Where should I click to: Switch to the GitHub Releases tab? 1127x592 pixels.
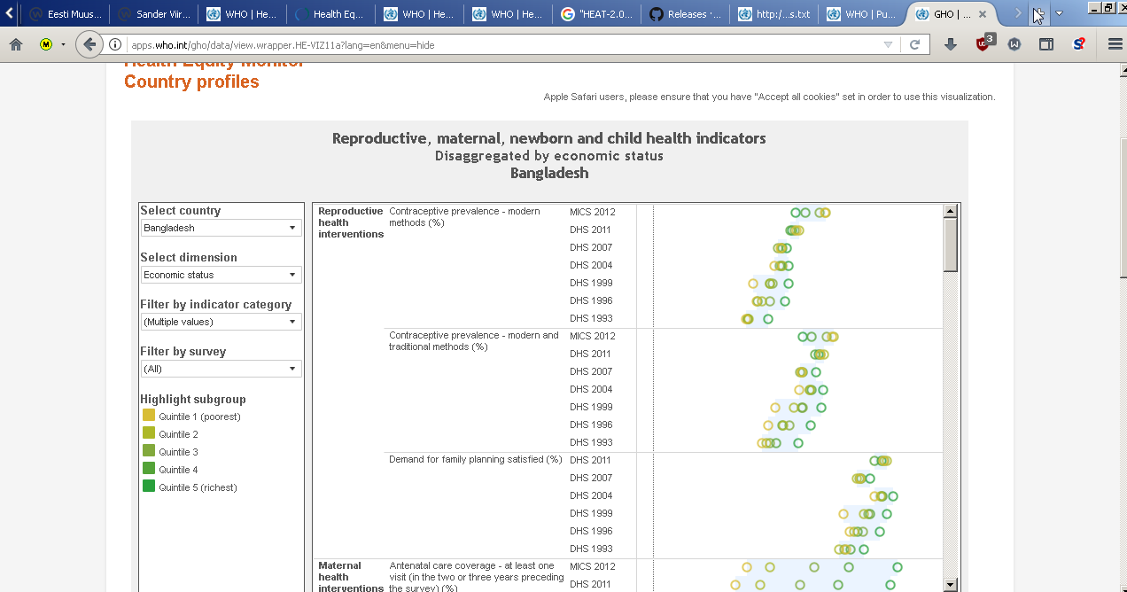point(685,14)
